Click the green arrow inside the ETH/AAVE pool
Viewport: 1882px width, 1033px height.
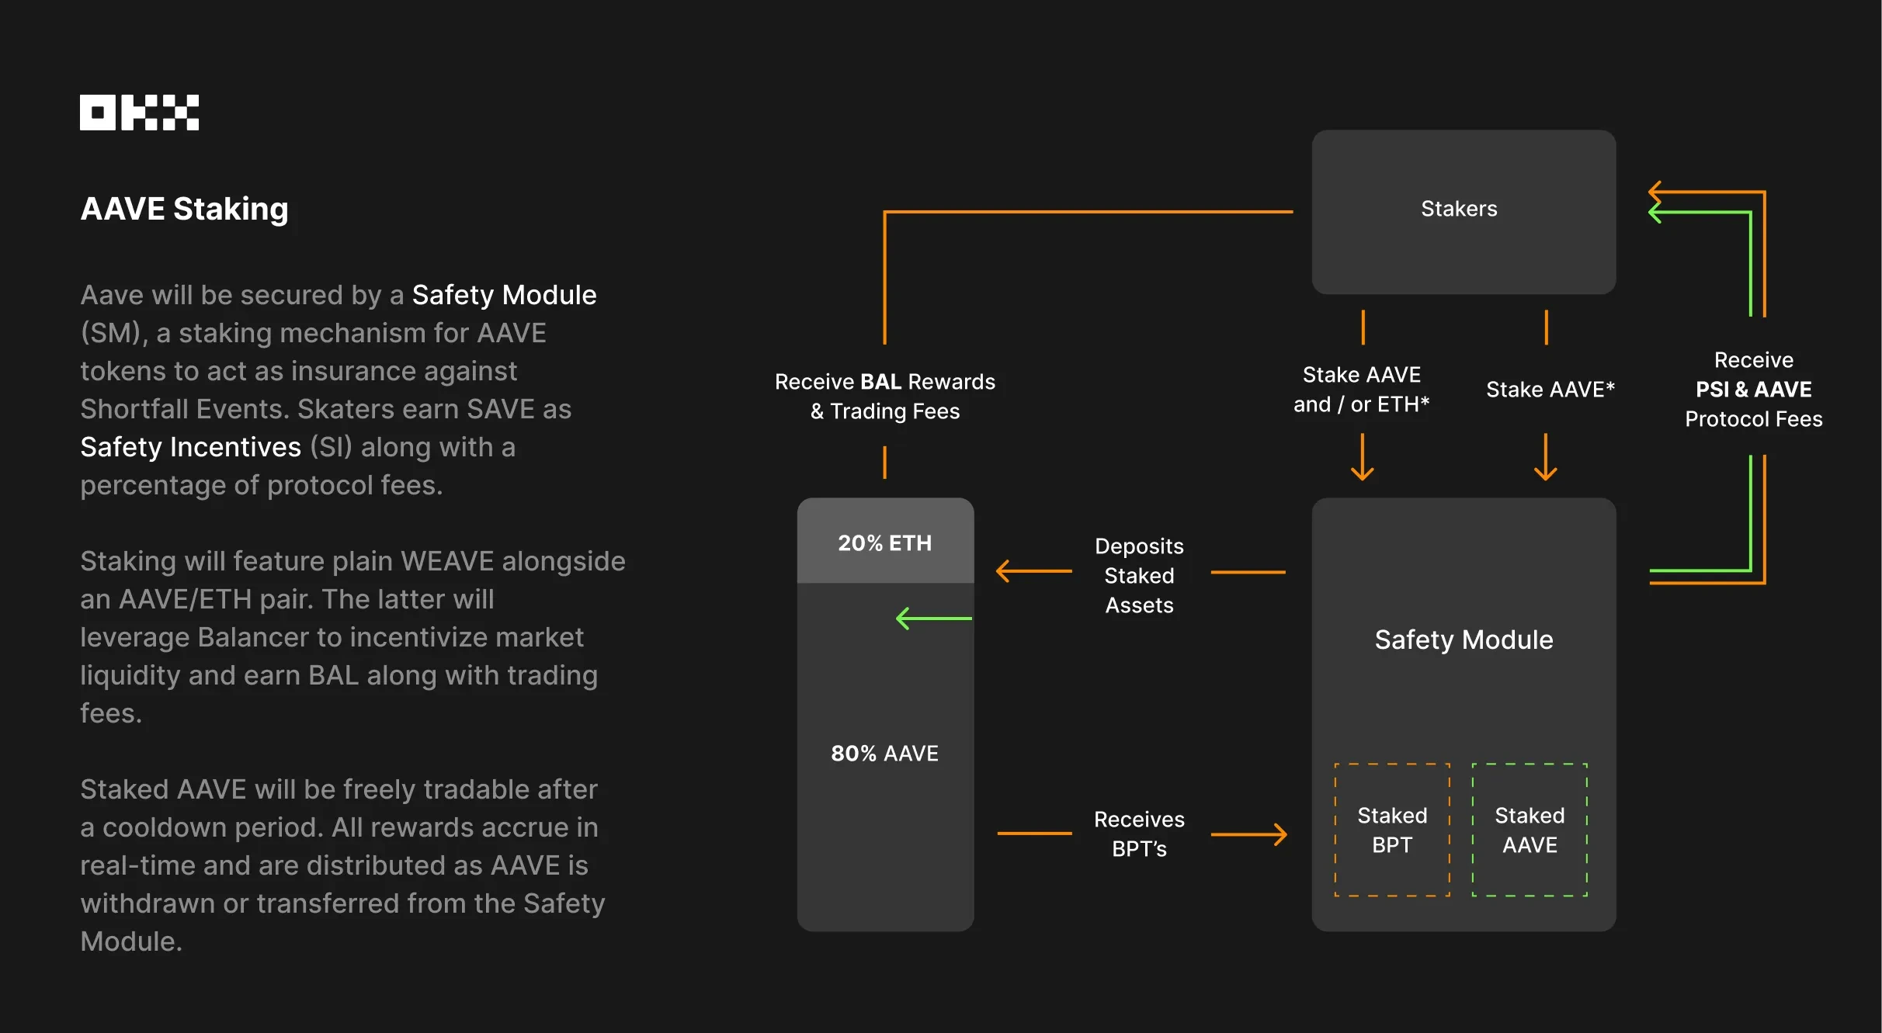click(933, 619)
